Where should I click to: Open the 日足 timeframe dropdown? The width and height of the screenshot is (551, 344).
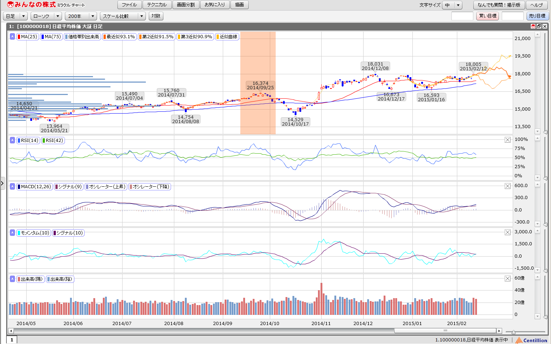(15, 16)
